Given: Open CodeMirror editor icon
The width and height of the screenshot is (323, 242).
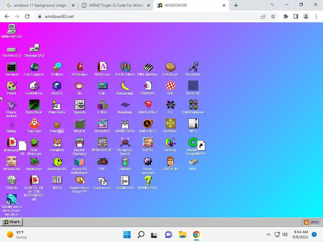Looking at the screenshot, I should pos(34,88).
